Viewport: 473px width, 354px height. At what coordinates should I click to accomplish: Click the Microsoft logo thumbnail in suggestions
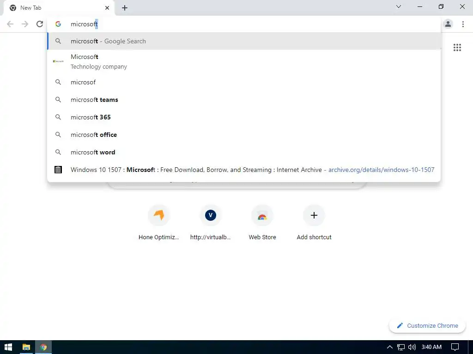pyautogui.click(x=58, y=61)
